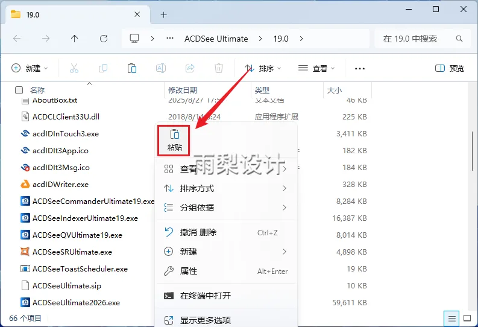Go up one folder level

click(74, 39)
